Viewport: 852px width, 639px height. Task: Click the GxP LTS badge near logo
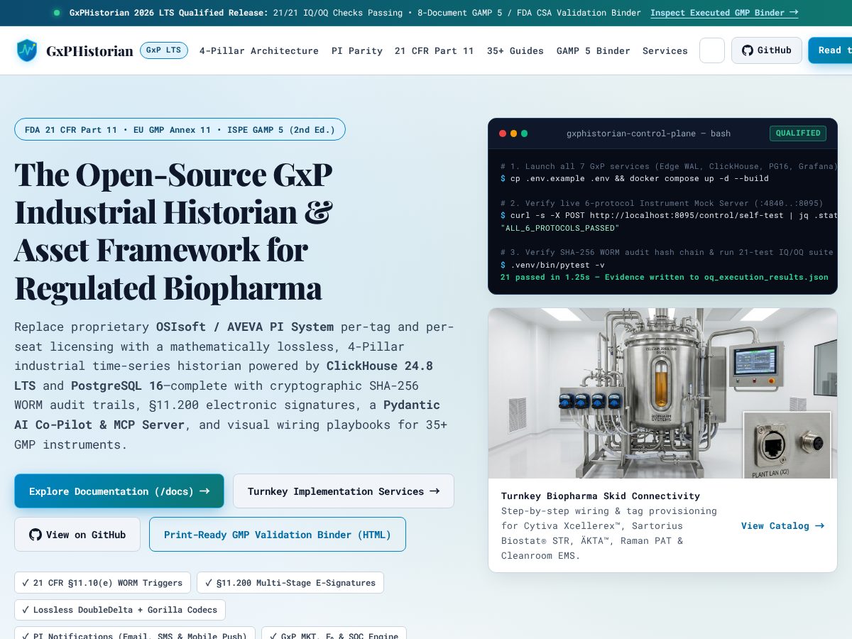pos(164,50)
